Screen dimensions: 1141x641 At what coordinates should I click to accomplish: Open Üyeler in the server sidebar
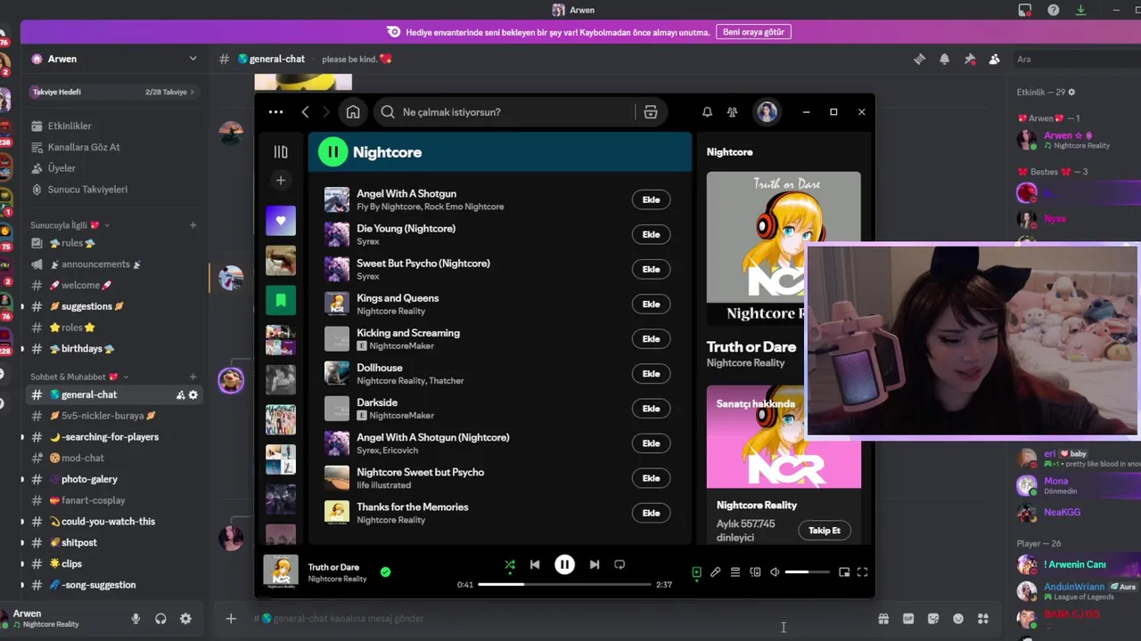coord(113,168)
